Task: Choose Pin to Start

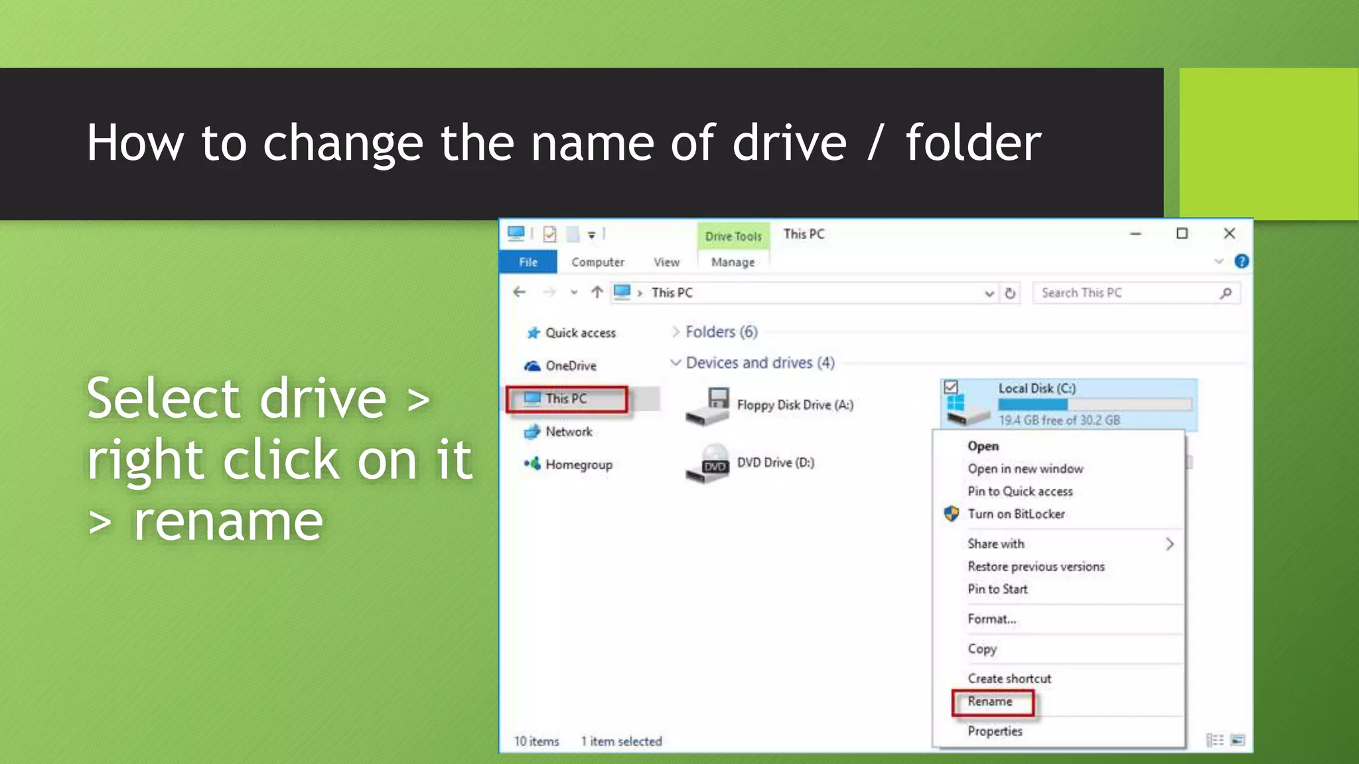Action: (x=1058, y=589)
